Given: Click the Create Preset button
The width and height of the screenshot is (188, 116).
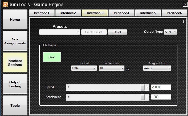Looking at the screenshot, I should click(94, 32).
